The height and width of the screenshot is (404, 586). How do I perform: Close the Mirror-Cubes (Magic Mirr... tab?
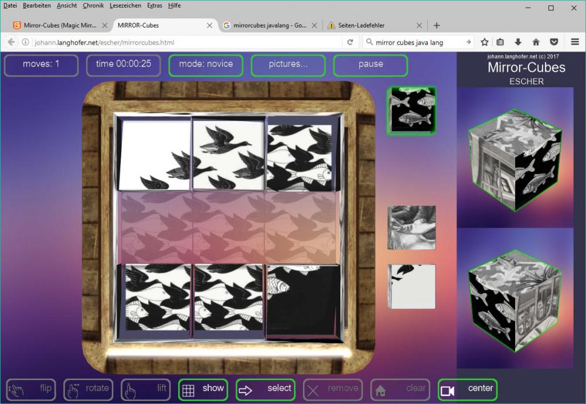105,25
